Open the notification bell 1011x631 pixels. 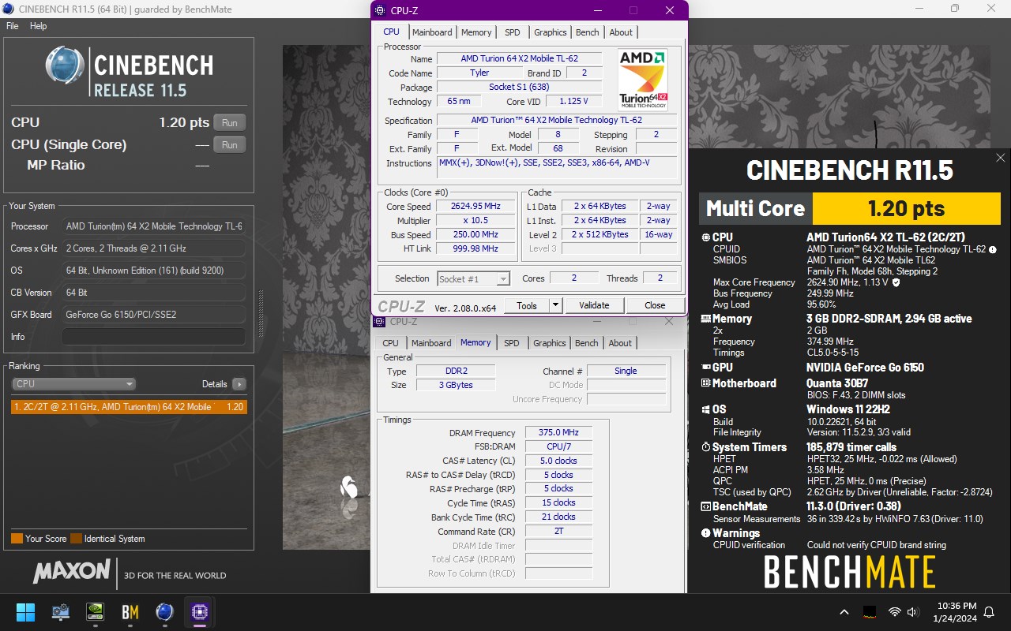(x=989, y=612)
